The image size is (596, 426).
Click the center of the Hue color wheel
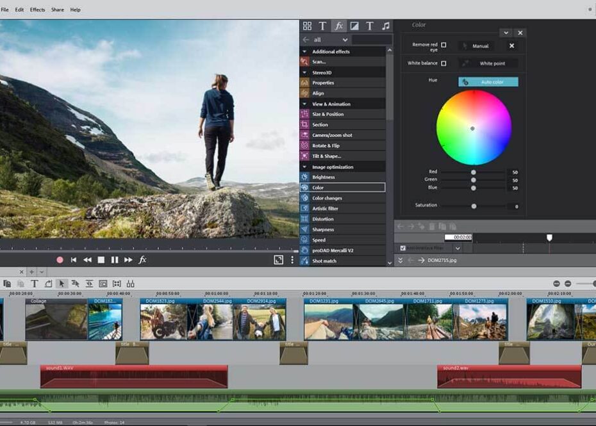tap(472, 129)
